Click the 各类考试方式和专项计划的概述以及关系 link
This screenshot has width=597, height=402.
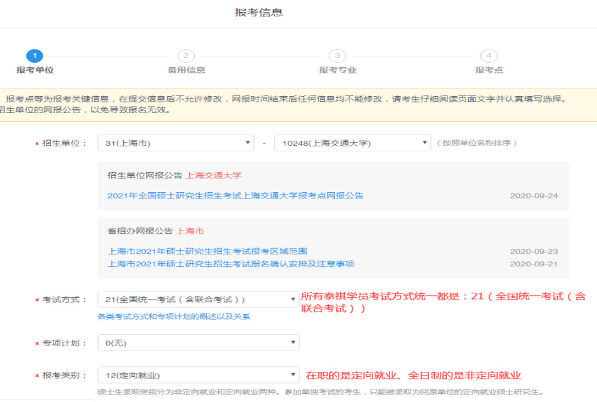[x=173, y=317]
